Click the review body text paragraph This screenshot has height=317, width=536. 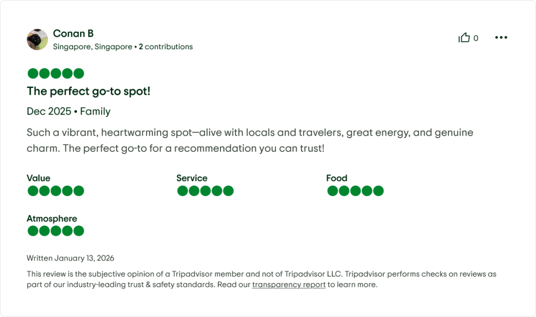pyautogui.click(x=250, y=140)
